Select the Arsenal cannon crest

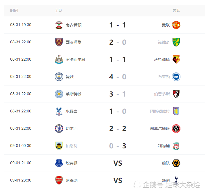59,180
